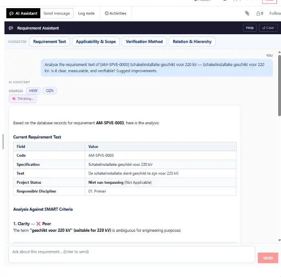Click the refresh icon on the Clear button
Viewport: 281px width, 277px height.
click(264, 28)
